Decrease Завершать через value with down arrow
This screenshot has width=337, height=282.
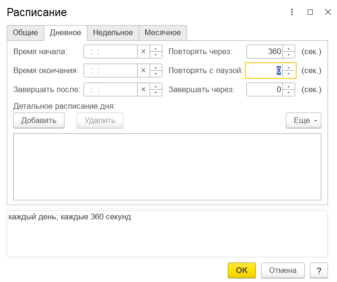click(289, 92)
